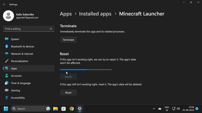Screen dimensions: 202x113
Task: Click the System monitor icon in sidebar
Action: (x=7, y=39)
